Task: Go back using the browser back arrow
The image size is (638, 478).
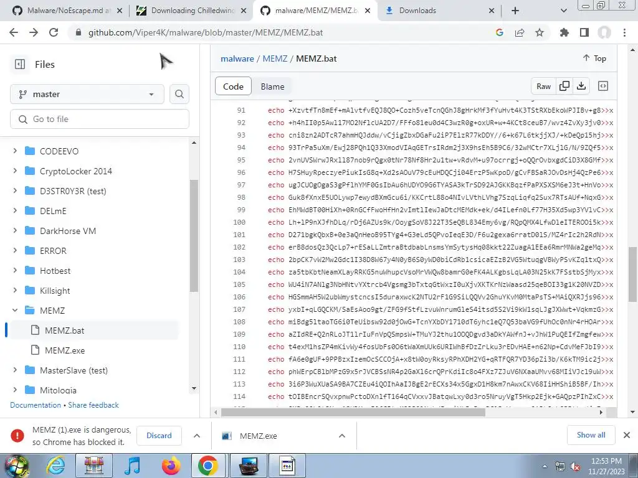Action: click(x=14, y=32)
